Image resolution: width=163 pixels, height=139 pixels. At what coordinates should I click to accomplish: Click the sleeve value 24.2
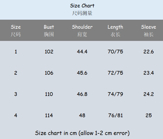tap(148, 94)
